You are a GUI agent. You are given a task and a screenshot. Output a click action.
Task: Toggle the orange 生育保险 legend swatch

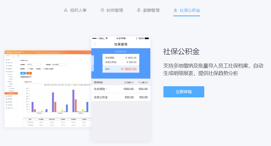79,85
